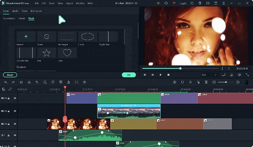
Task: Toggle visibility of the first audio track
Action: click(x=15, y=135)
